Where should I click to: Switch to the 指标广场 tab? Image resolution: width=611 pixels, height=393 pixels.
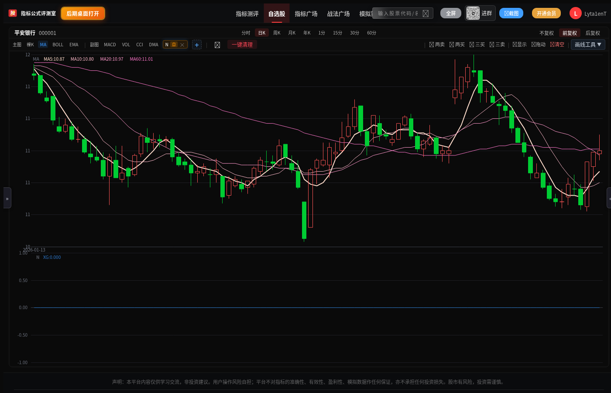(x=306, y=14)
